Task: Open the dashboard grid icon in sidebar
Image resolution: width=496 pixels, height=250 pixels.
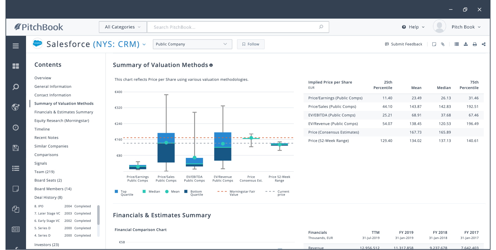Action: pyautogui.click(x=16, y=66)
